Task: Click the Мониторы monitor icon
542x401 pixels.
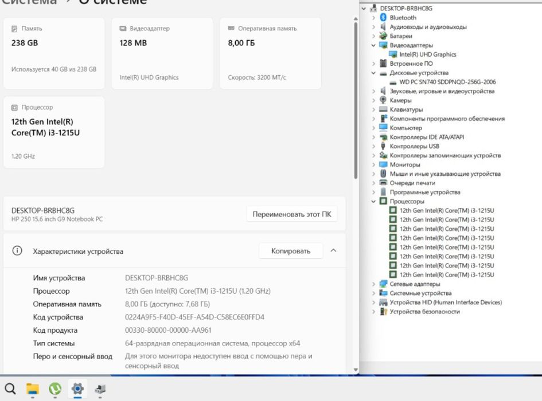Action: (383, 164)
